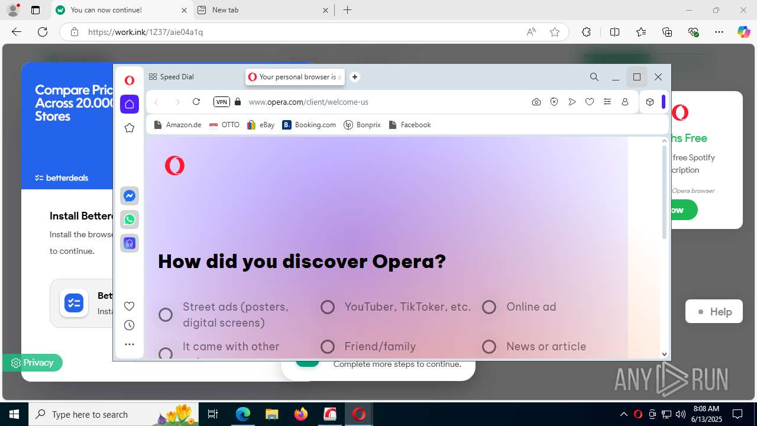Screen dimensions: 757x426
Task: Go to Opera sidebar Home button
Action: coord(130,104)
